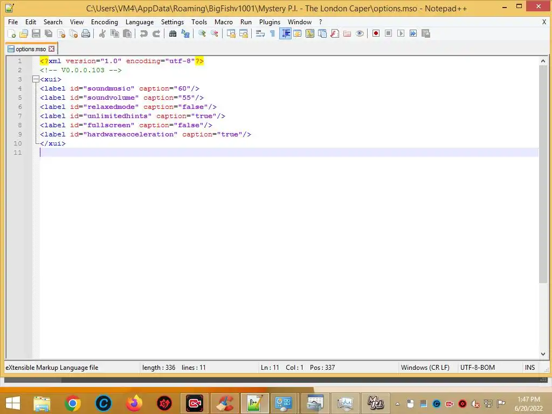Click the Close document toolbar icon
Image resolution: width=552 pixels, height=414 pixels.
tap(61, 33)
